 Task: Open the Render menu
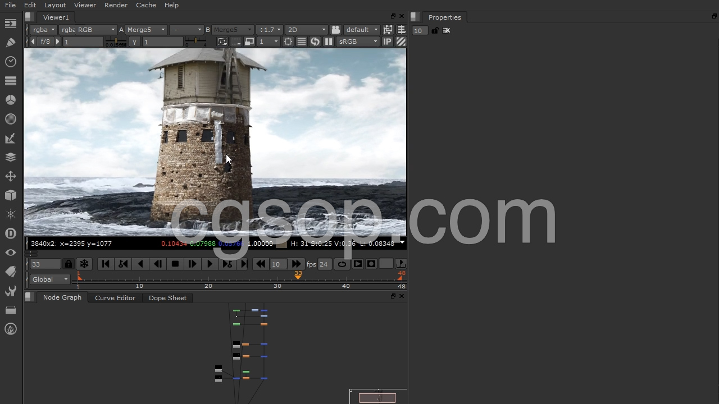click(x=116, y=5)
